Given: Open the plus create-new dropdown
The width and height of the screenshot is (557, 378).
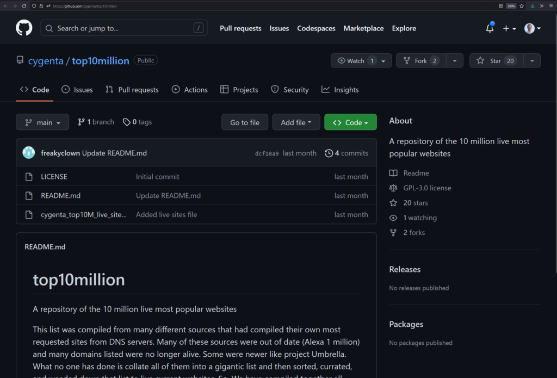Looking at the screenshot, I should (509, 28).
